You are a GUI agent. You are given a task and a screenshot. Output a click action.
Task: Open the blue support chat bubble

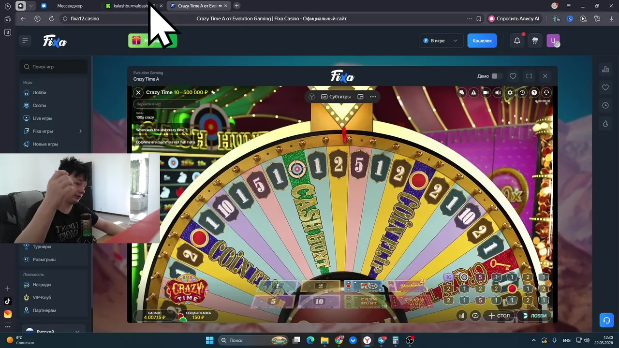[x=606, y=320]
